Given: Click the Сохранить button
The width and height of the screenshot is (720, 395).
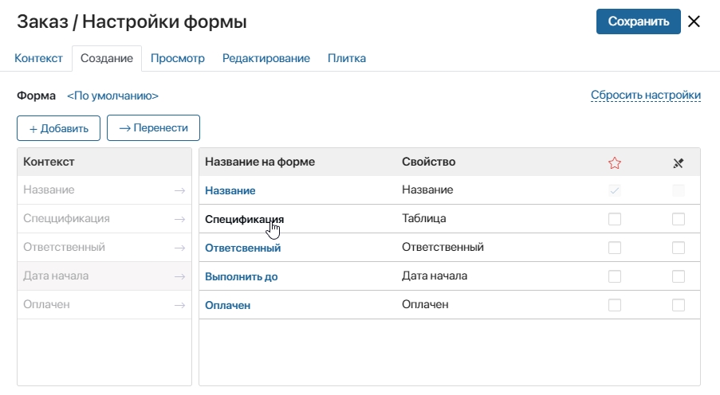Looking at the screenshot, I should pyautogui.click(x=638, y=21).
